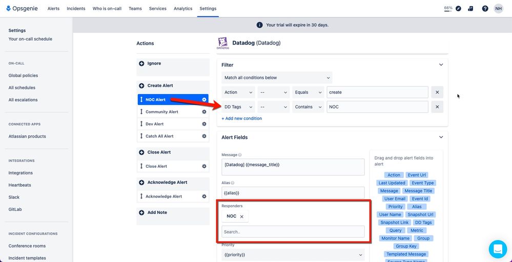Select the NOC Alert action
Image resolution: width=512 pixels, height=262 pixels.
173,100
